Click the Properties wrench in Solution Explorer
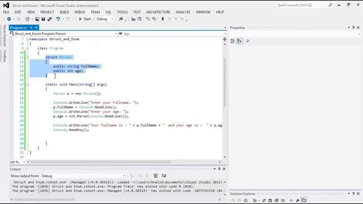Viewport: 363px width, 204px height. tap(297, 200)
